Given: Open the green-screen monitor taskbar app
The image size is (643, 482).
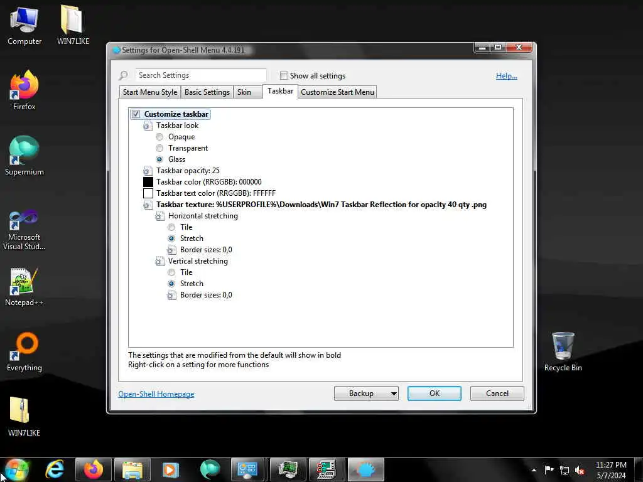Looking at the screenshot, I should click(x=287, y=469).
